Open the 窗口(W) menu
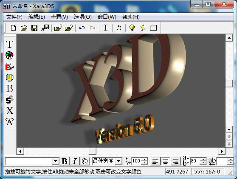Viewport: 237px width, 179px height. (107, 17)
